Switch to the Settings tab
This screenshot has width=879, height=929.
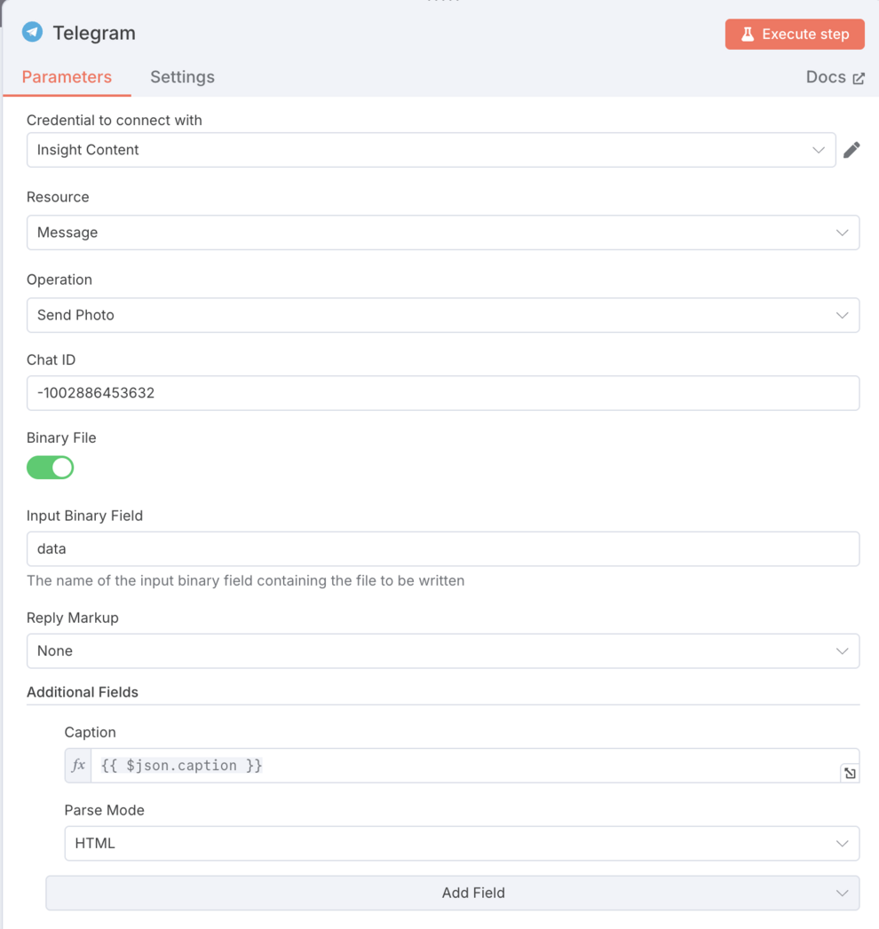coord(182,77)
